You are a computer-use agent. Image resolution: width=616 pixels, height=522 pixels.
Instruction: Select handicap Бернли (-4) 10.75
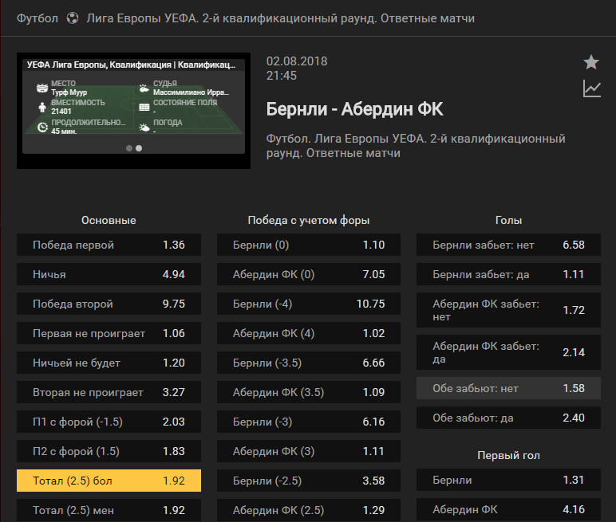[309, 304]
